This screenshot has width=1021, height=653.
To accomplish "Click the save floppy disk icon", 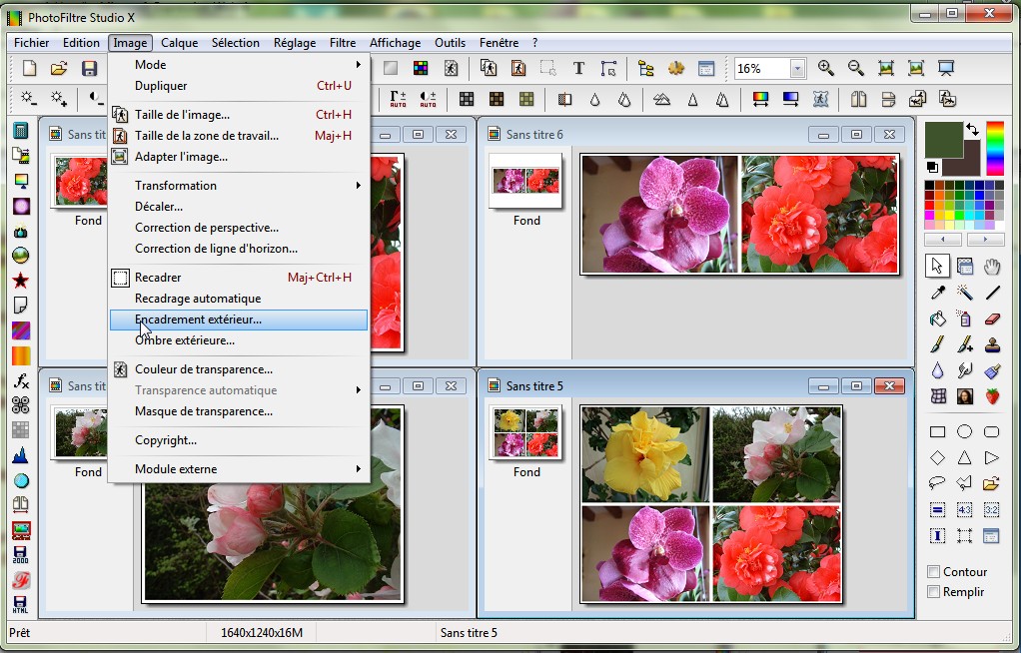I will click(89, 68).
